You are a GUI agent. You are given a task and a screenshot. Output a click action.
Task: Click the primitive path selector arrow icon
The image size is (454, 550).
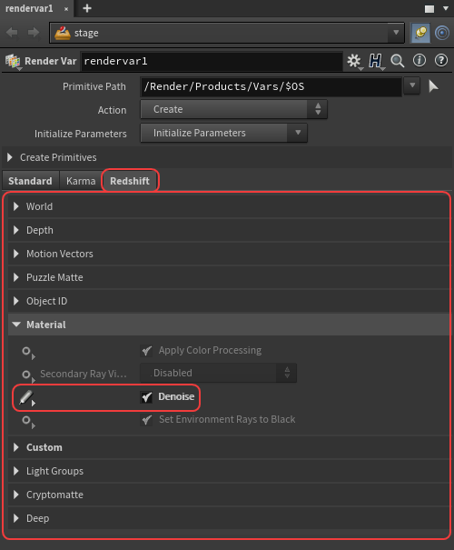433,86
